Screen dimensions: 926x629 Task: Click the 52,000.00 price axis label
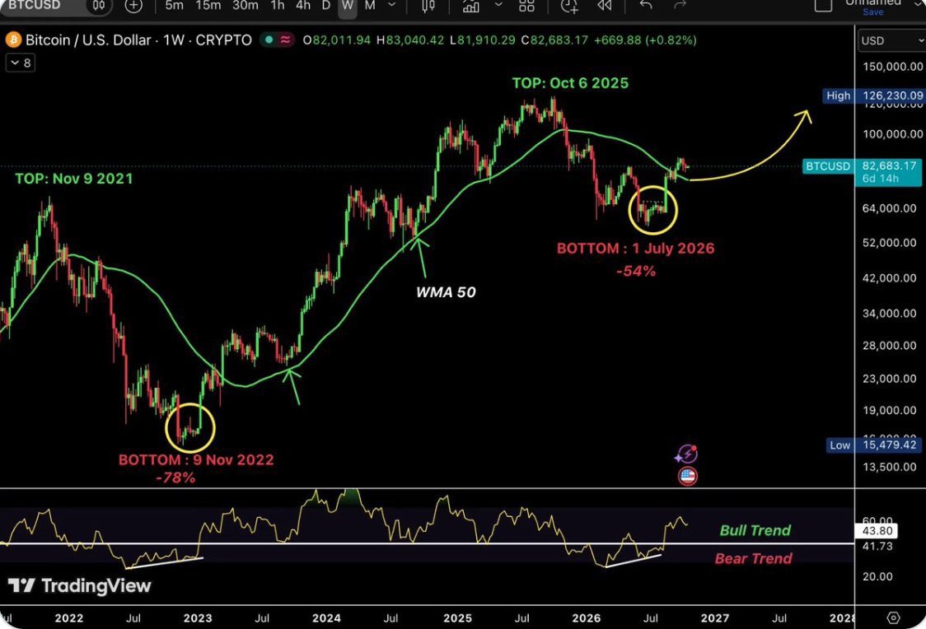(x=889, y=243)
